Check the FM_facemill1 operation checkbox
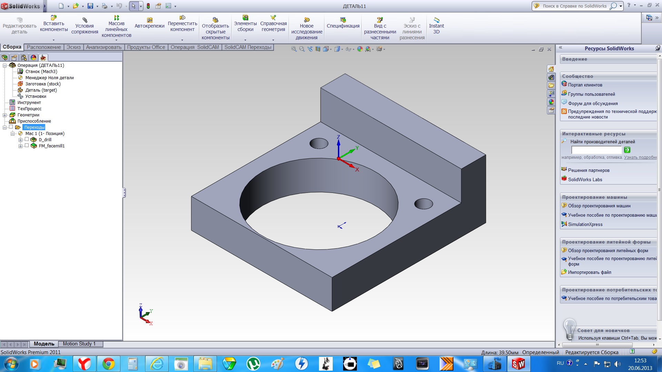 click(x=27, y=146)
